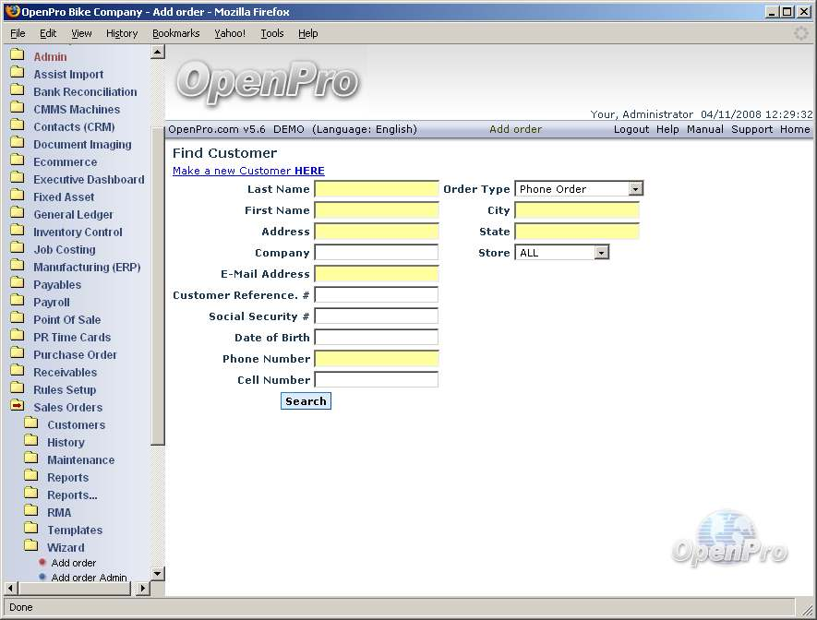The height and width of the screenshot is (620, 817).
Task: Click the Wizard folder icon
Action: point(30,547)
